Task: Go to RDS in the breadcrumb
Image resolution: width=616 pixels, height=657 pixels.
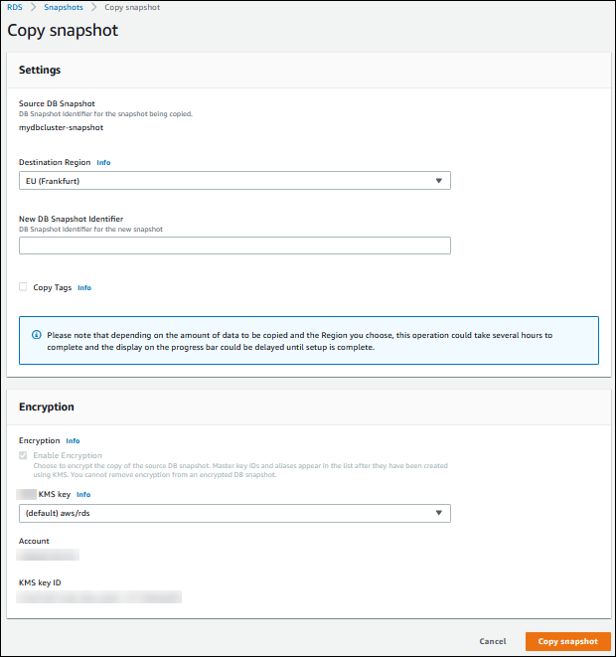Action: click(14, 7)
